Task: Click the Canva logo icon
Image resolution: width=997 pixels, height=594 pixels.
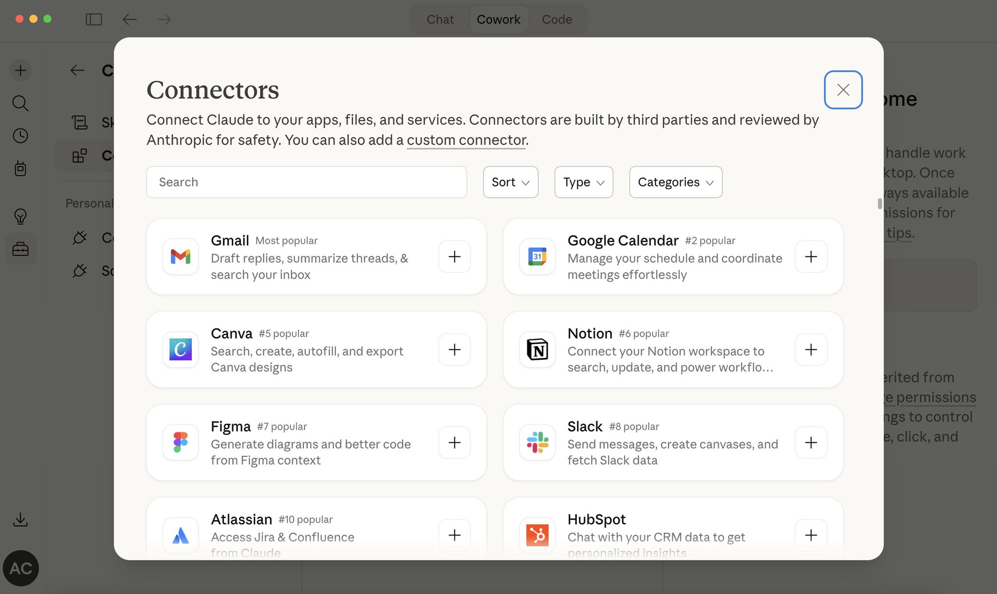Action: click(181, 350)
